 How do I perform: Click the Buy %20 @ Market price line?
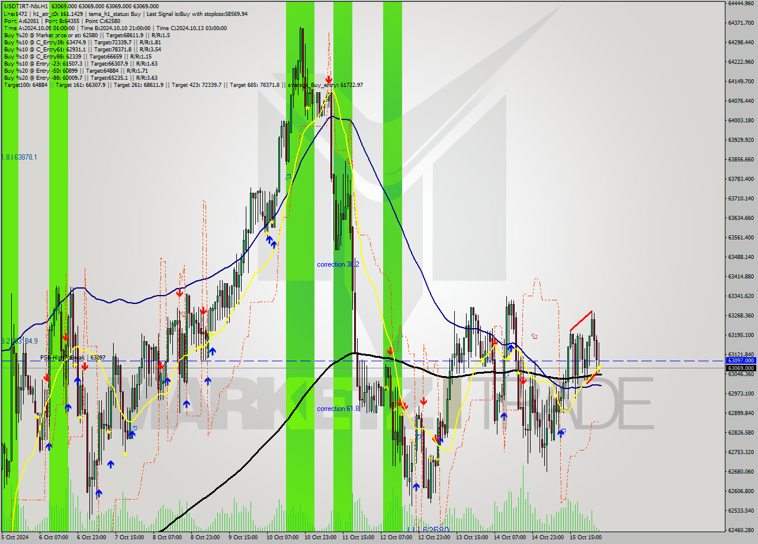[86, 35]
